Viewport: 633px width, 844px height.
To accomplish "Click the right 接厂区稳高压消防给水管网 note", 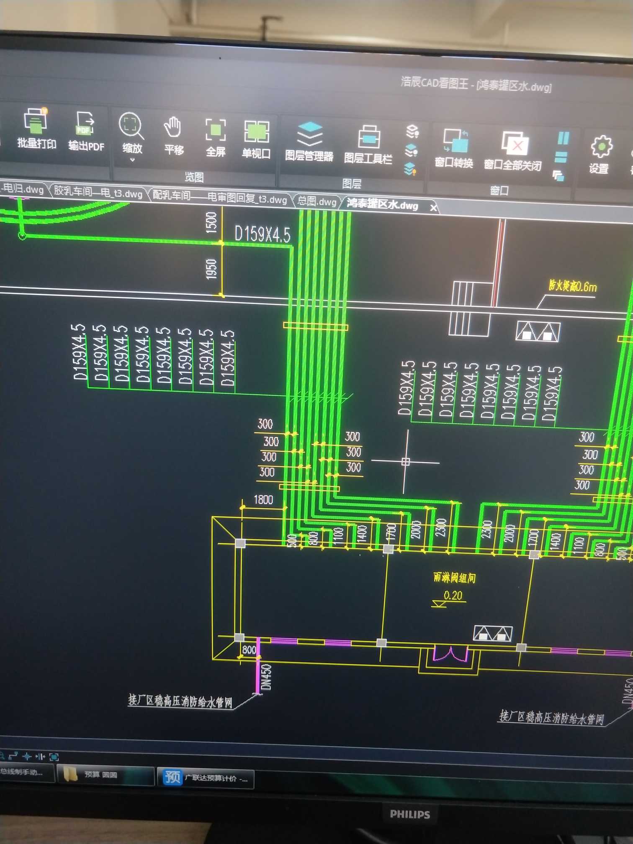I will coord(551,717).
